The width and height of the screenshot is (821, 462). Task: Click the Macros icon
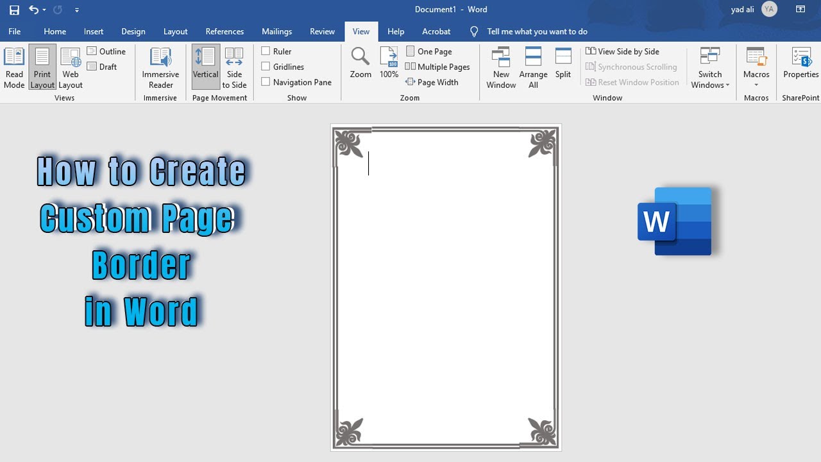coord(756,56)
